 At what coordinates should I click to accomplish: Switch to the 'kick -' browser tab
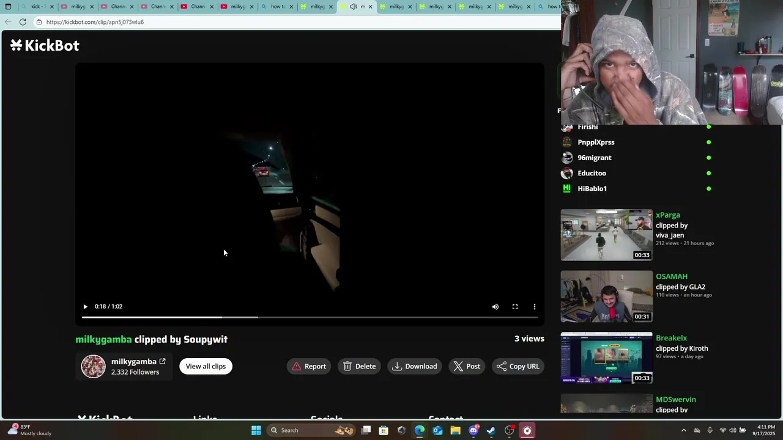38,7
